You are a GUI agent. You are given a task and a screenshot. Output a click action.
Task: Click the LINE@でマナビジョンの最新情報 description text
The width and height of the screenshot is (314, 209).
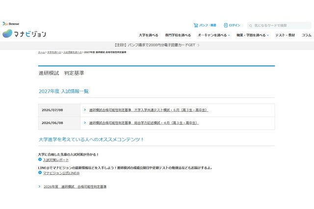point(125,168)
